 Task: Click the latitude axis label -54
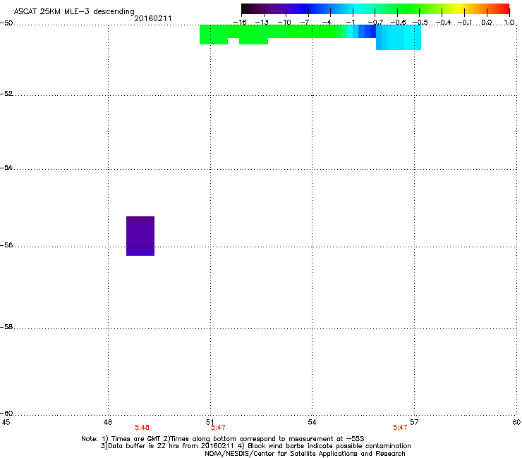(x=6, y=167)
